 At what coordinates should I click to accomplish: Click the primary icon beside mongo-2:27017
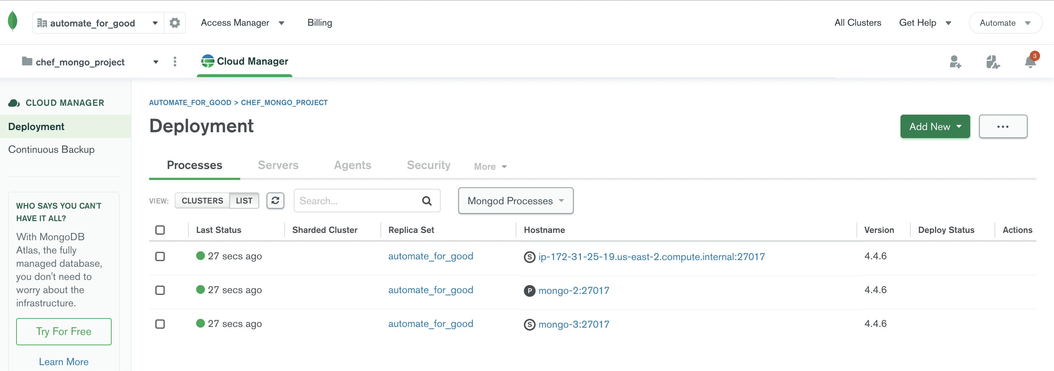(x=530, y=291)
